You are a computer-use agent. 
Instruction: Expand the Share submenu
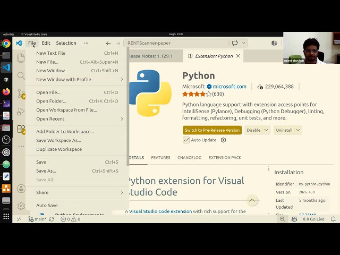tap(77, 192)
